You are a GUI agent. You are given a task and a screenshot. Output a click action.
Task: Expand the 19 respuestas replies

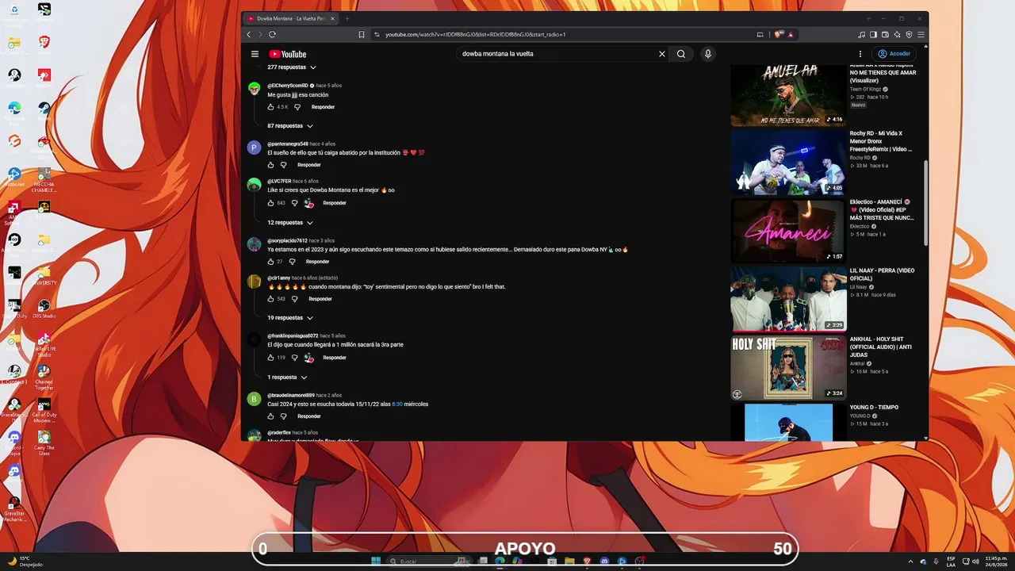click(x=290, y=318)
